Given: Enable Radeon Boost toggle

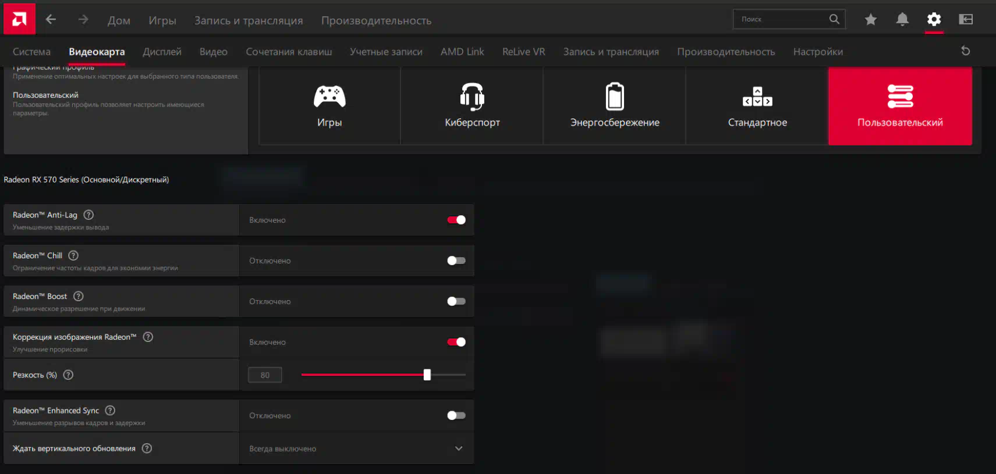Looking at the screenshot, I should click(456, 301).
